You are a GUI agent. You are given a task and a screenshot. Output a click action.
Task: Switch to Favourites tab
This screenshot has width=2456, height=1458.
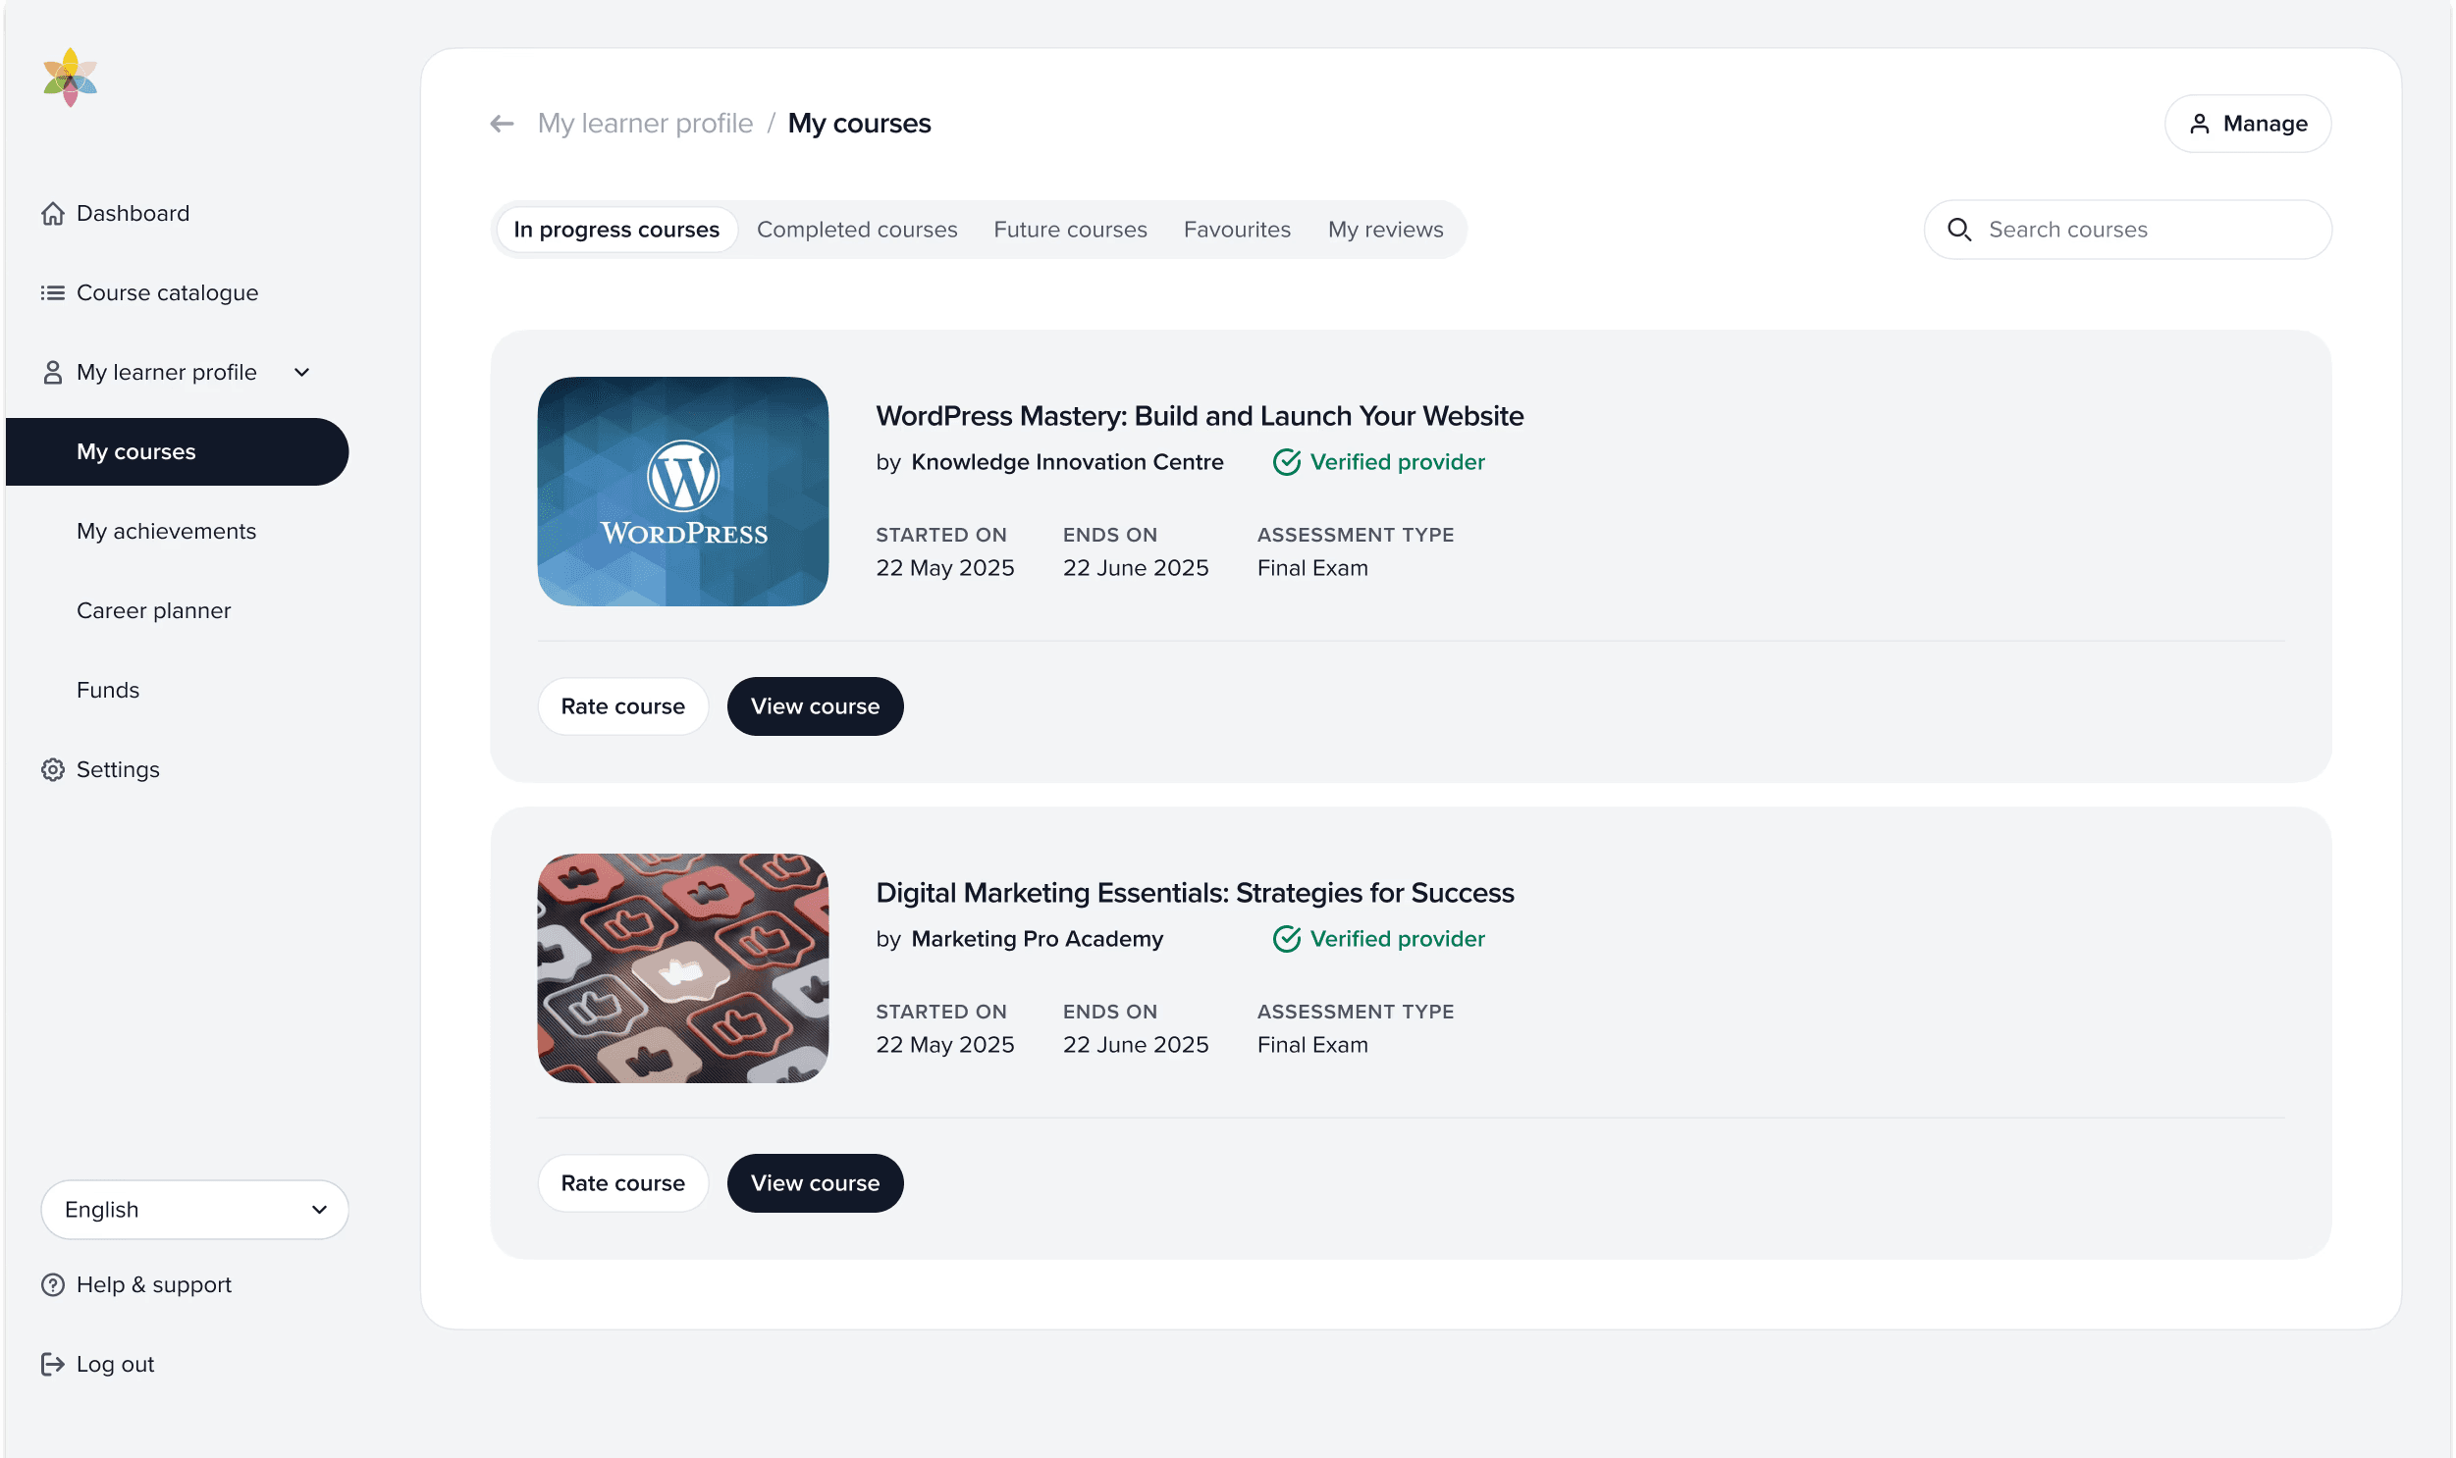(x=1237, y=230)
